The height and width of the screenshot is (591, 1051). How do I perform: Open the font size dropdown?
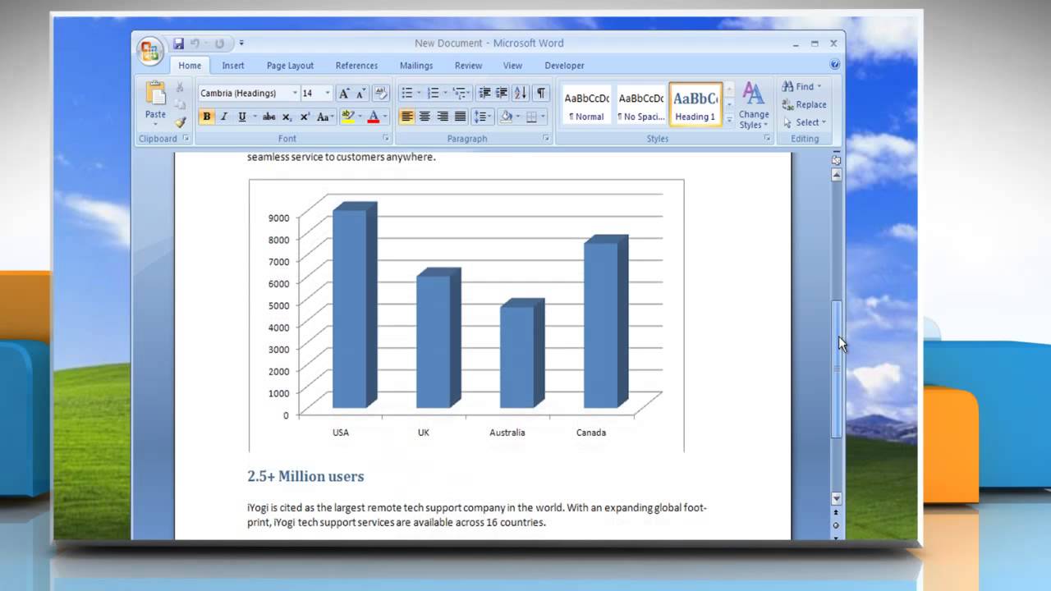pos(328,94)
